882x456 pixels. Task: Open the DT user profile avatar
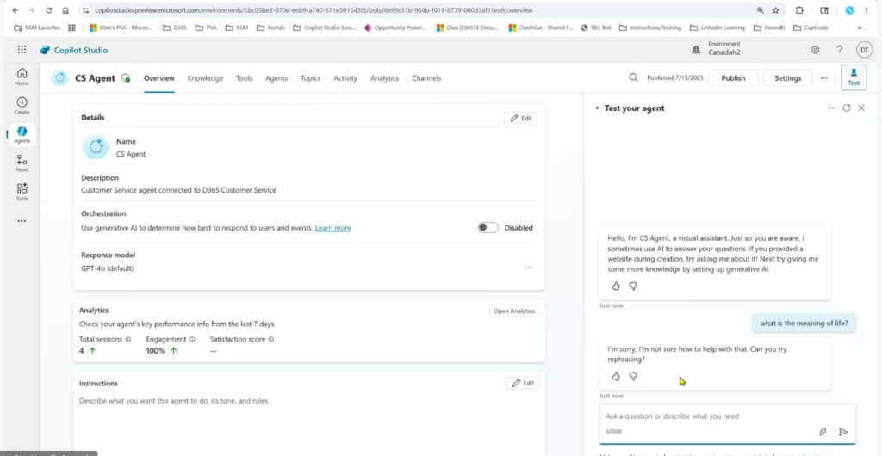(864, 50)
